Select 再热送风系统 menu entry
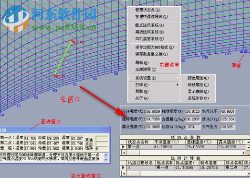The image size is (250, 178). 150,32
